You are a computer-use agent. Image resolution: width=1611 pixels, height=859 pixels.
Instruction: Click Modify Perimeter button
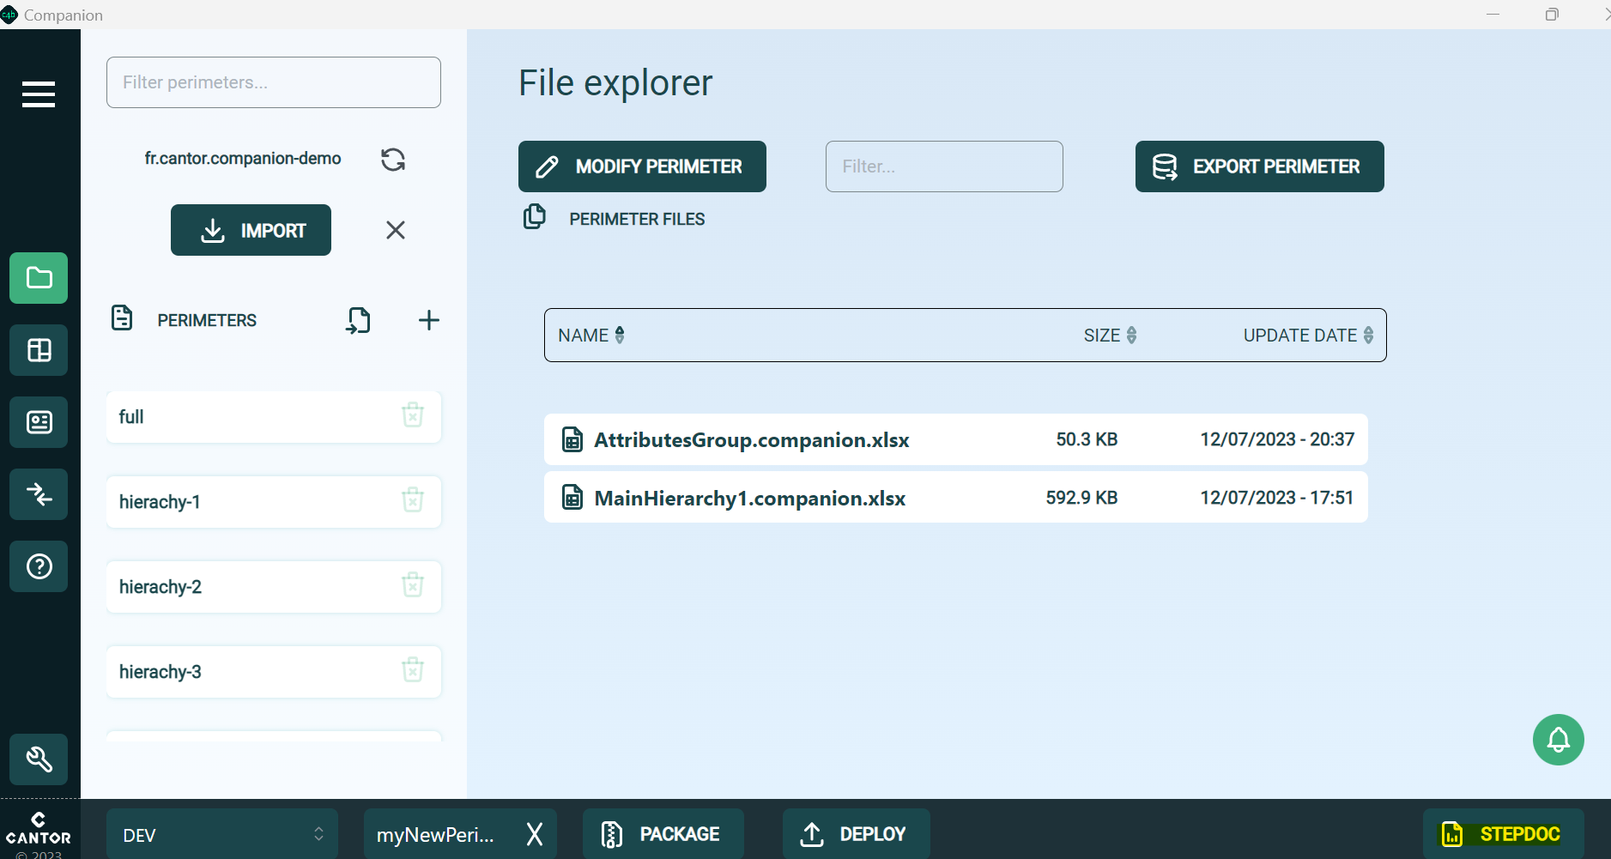click(642, 166)
